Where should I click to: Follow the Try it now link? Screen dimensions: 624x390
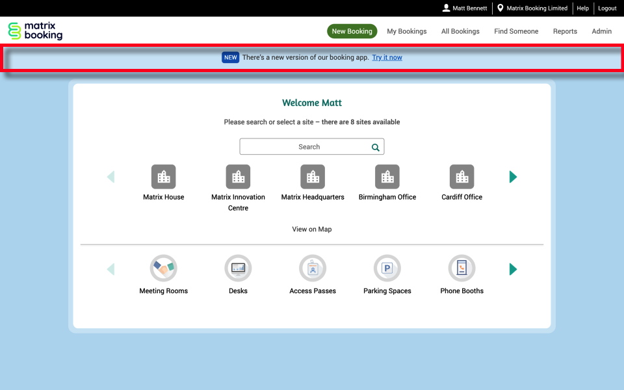(x=387, y=58)
